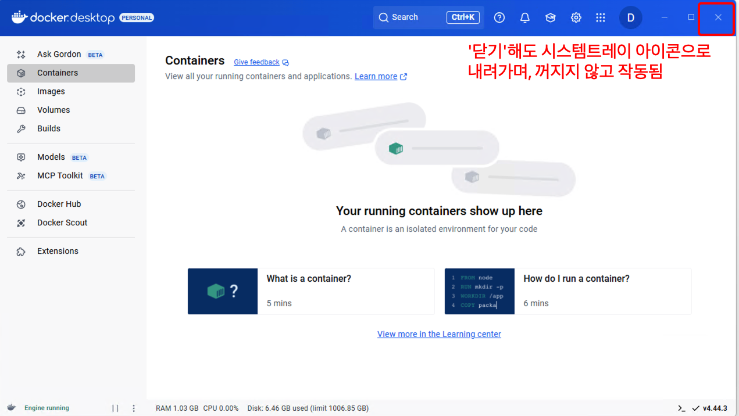Click the Extensions puzzle icon in sidebar
739x416 pixels.
(x=21, y=252)
